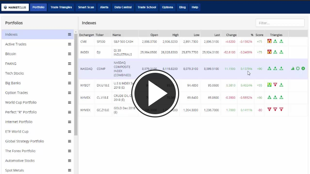
Task: Sort the table by Exchange column
Action: pyautogui.click(x=86, y=35)
